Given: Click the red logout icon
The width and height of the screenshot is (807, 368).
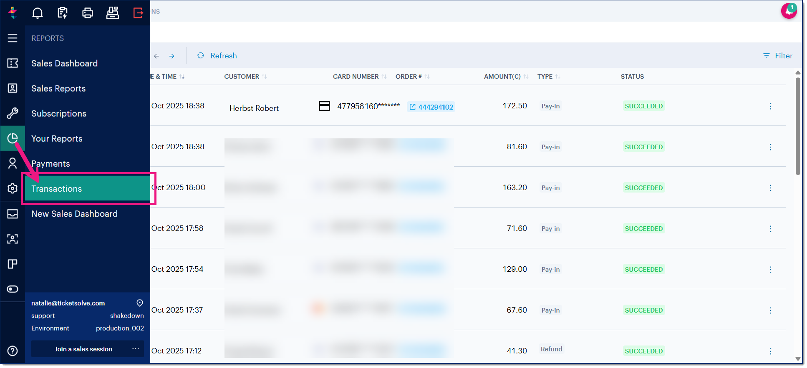Looking at the screenshot, I should point(138,13).
